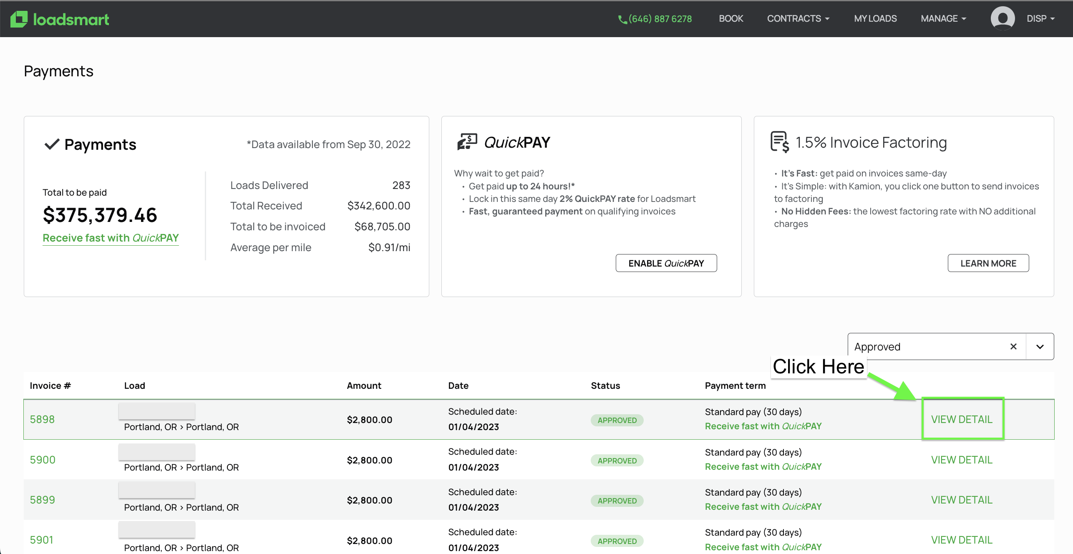This screenshot has height=554, width=1073.
Task: Click the Payments checkmark icon
Action: 52,144
